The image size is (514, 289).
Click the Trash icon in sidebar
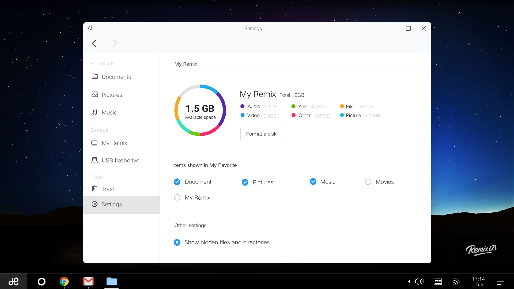coord(94,188)
